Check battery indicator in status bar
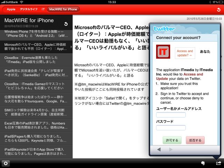The width and height of the screenshot is (224, 168). (220, 2)
